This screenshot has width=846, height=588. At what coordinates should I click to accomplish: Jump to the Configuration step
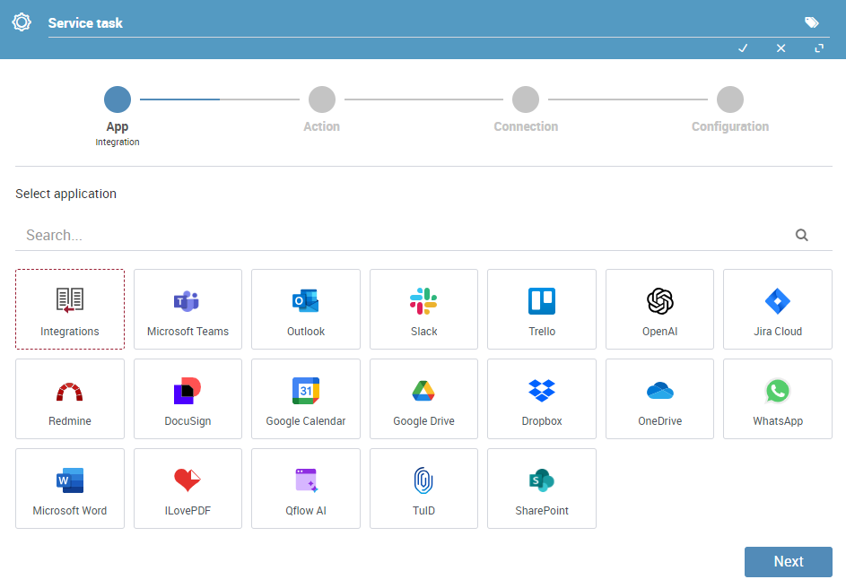730,109
